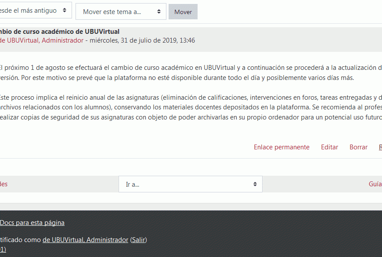Click the footer "de UBUVirtual, Administrador" user link
382x257 pixels.
click(x=85, y=240)
